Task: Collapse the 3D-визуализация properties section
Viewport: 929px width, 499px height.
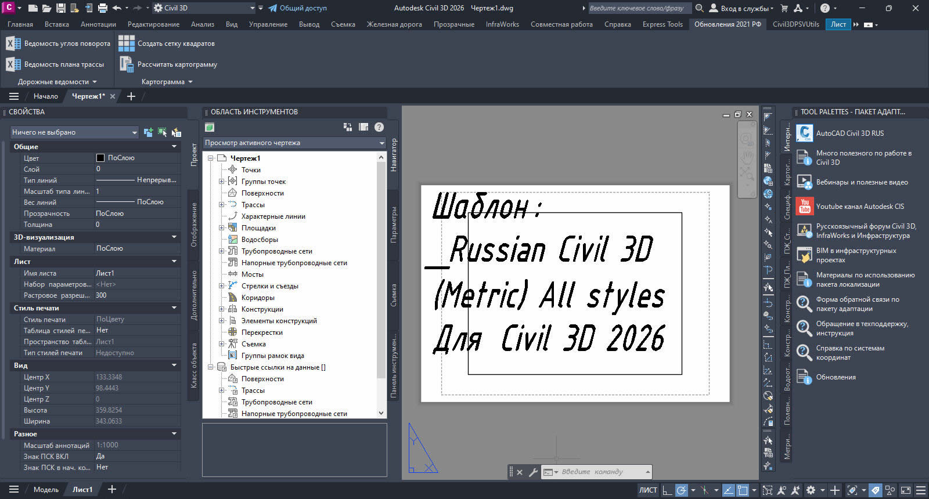Action: pyautogui.click(x=174, y=237)
